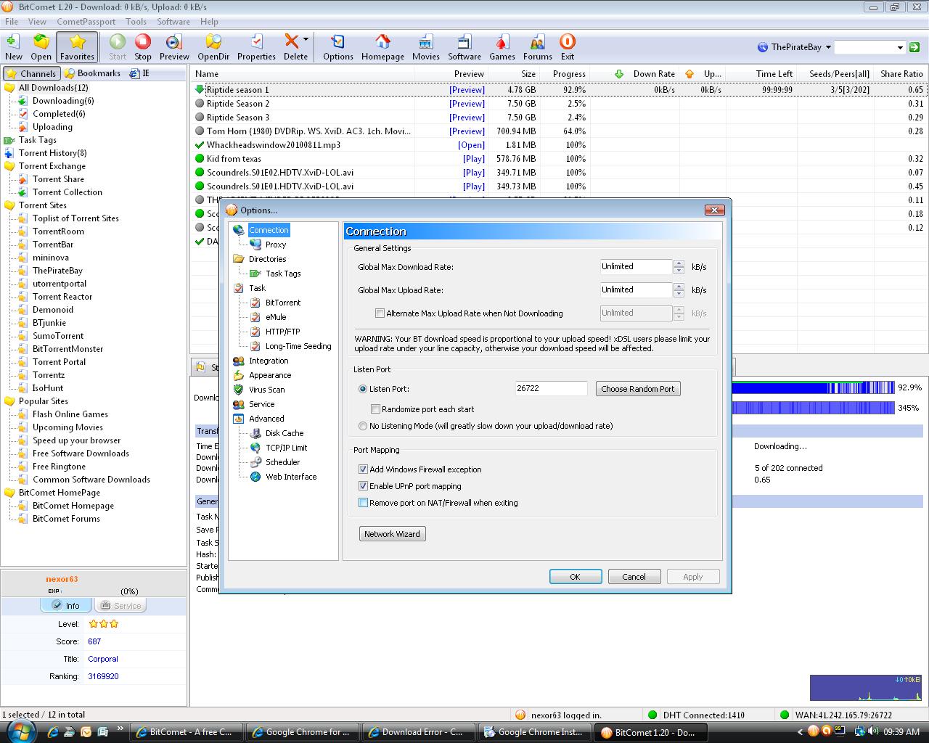Open the Options toolbar icon
This screenshot has height=743, width=929.
click(338, 47)
